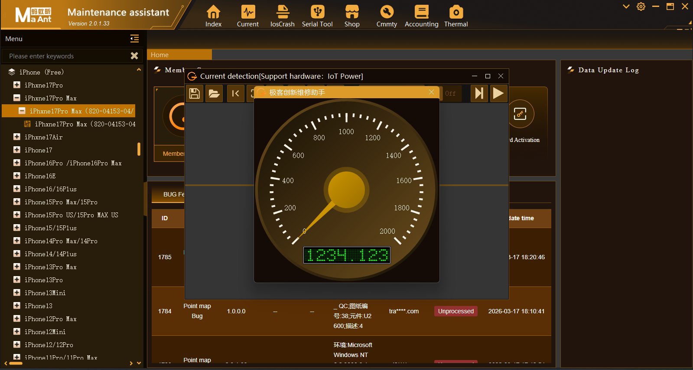The height and width of the screenshot is (370, 693).
Task: Expand the iPhxne17Pro tree node
Action: click(x=17, y=85)
